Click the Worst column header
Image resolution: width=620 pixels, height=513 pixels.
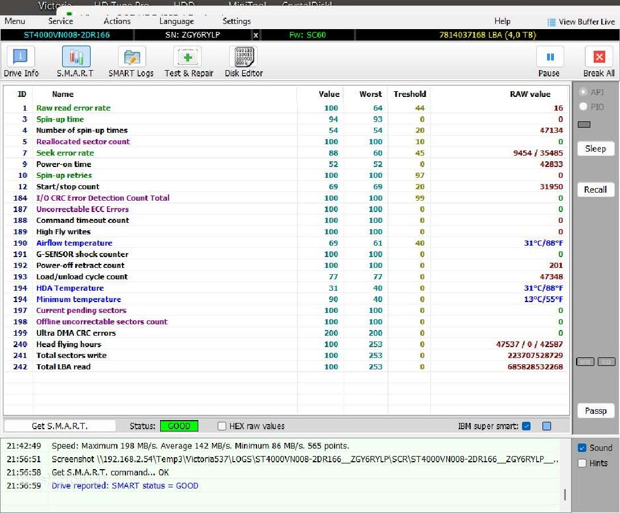tap(370, 94)
